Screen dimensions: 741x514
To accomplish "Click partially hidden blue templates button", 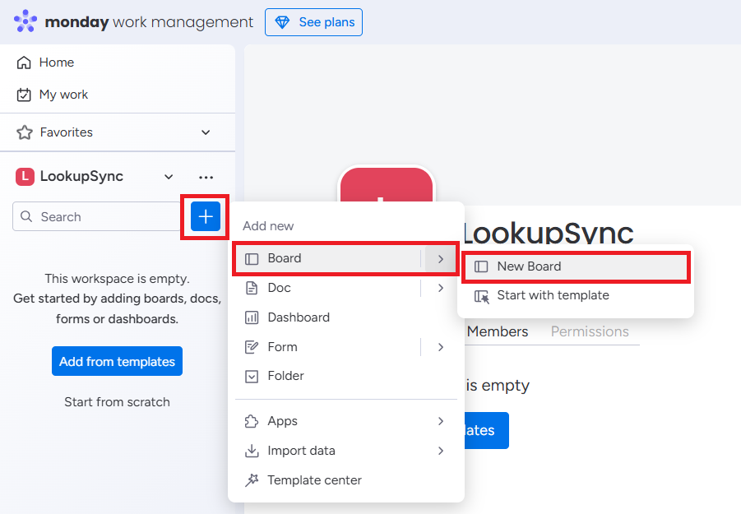I will coord(487,430).
